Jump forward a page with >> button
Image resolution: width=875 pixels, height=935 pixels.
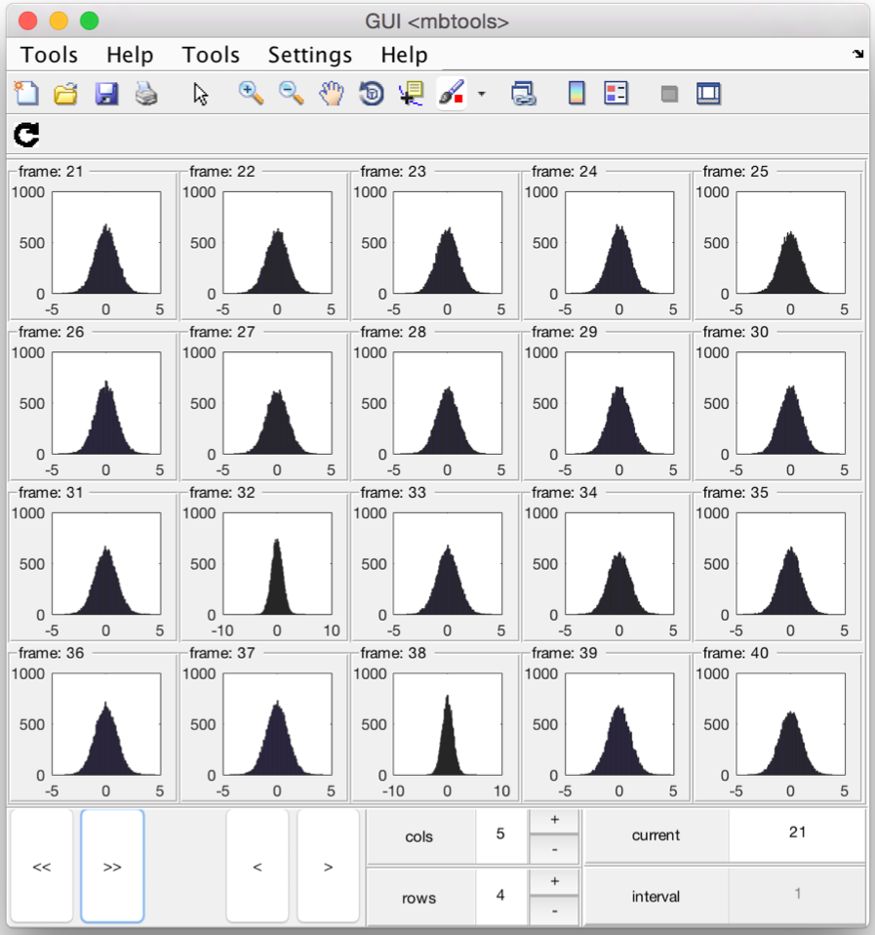click(x=112, y=866)
